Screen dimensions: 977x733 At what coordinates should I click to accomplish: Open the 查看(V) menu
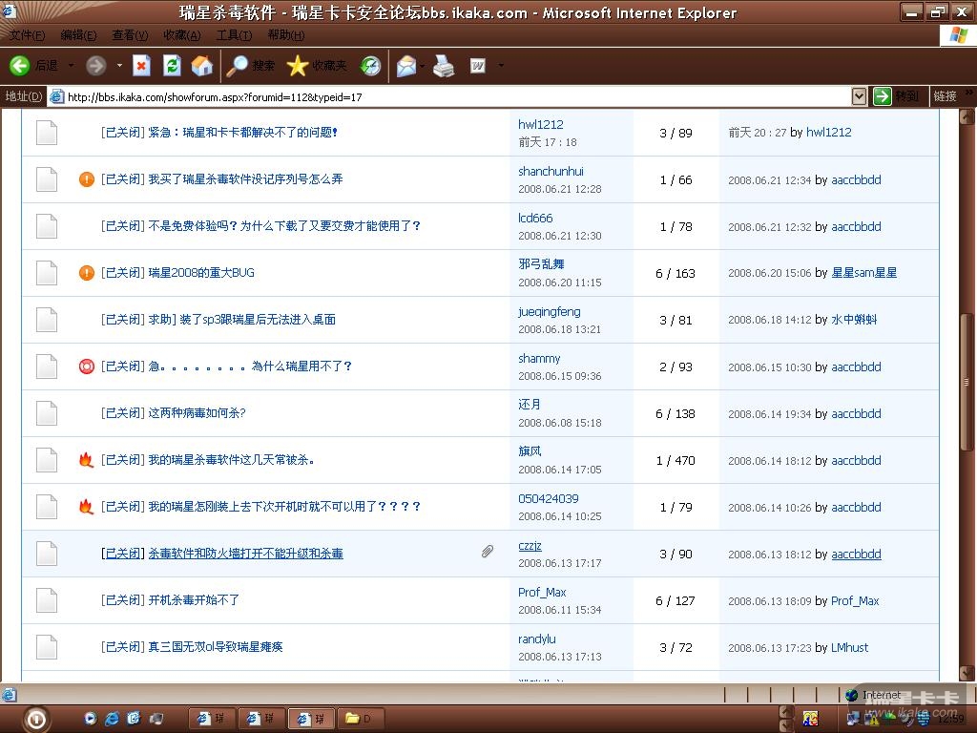(130, 35)
